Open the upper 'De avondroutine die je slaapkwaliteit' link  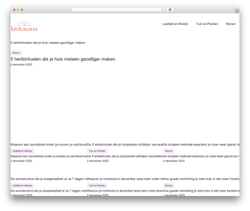tap(48, 179)
